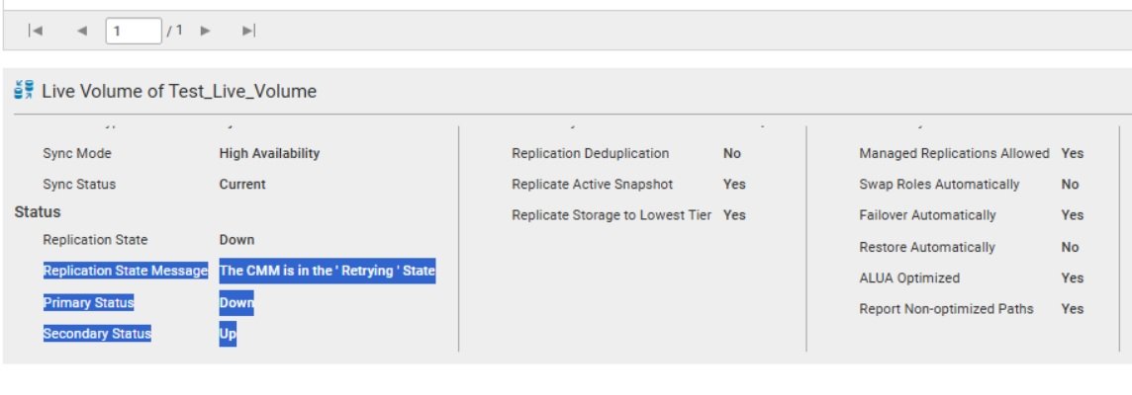Click the Sync Status Current value
1132x395 pixels.
point(242,184)
